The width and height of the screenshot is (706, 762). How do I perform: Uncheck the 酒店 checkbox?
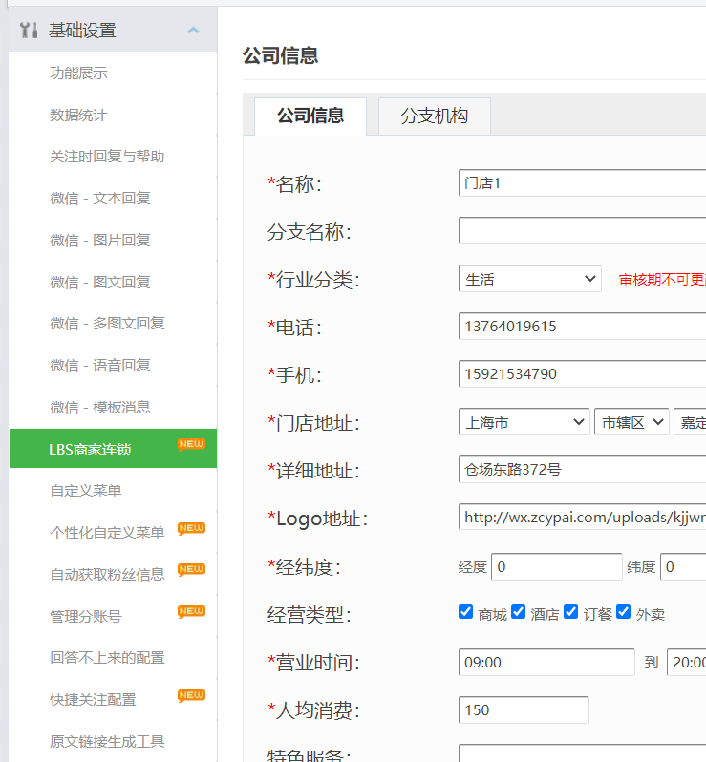519,612
